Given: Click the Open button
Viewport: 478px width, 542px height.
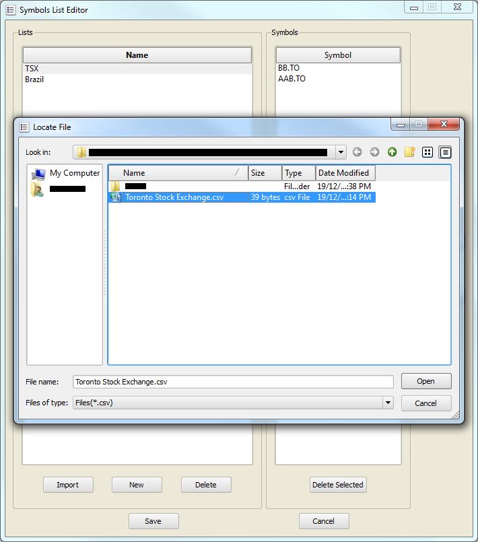Looking at the screenshot, I should pos(426,381).
